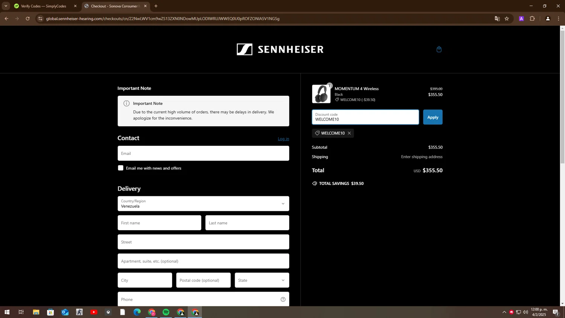Click the browser address bar URL
Screen dimensions: 565x318
[163, 18]
